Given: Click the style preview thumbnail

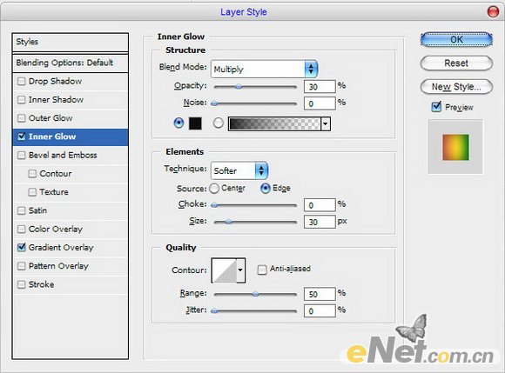Looking at the screenshot, I should coord(455,147).
